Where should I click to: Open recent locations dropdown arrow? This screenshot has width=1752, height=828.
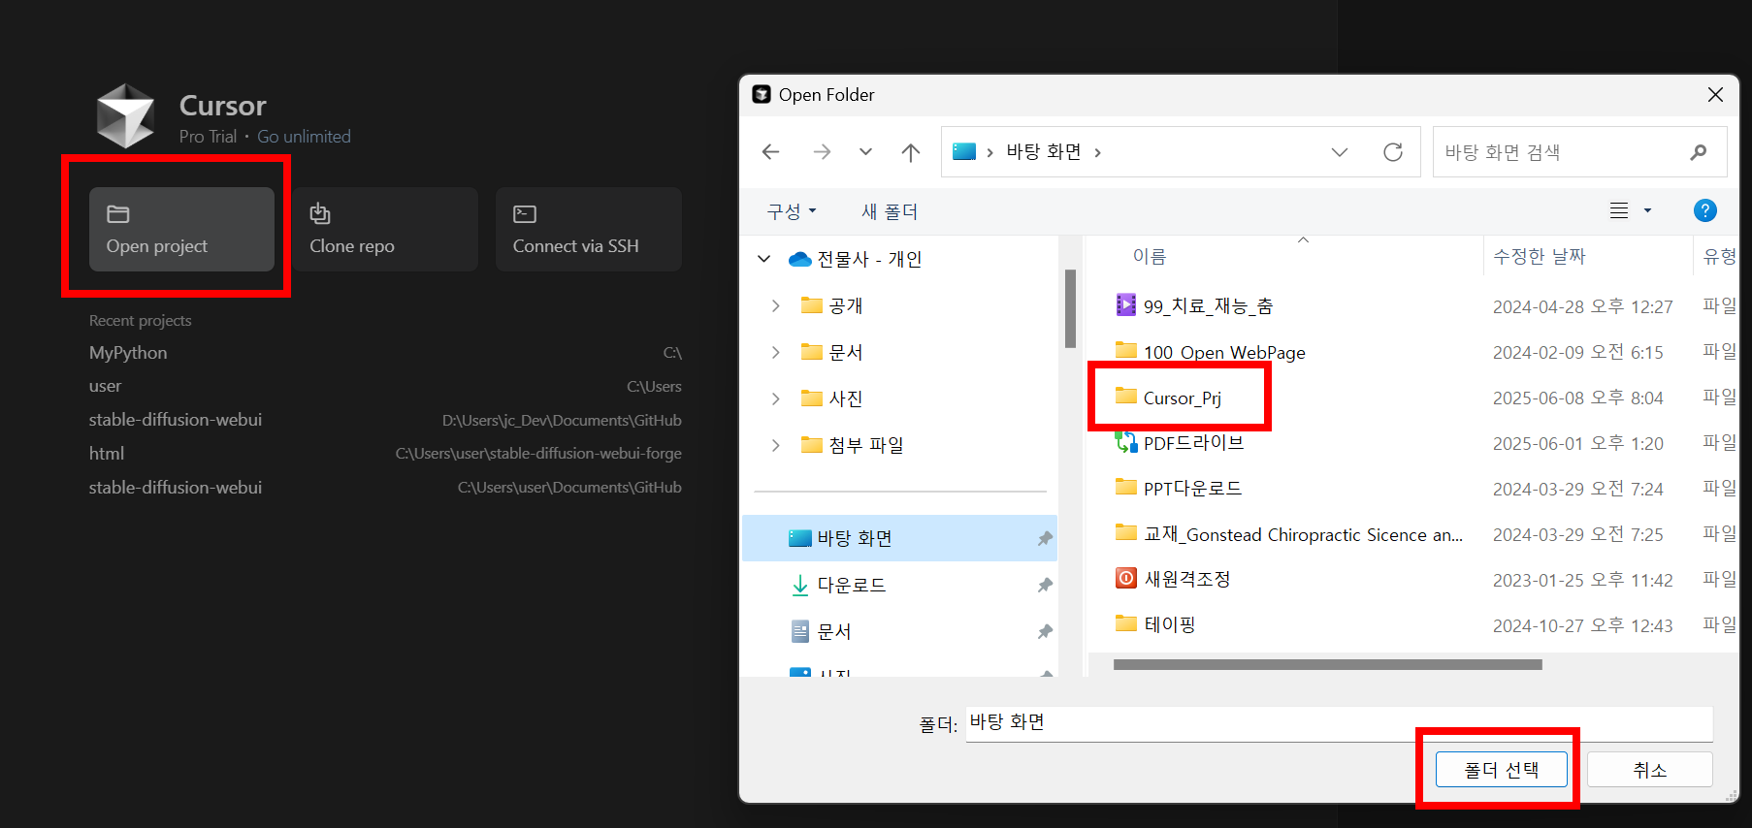[865, 152]
